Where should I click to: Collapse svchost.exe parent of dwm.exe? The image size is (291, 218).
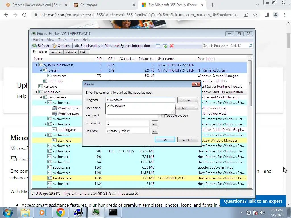(45, 135)
